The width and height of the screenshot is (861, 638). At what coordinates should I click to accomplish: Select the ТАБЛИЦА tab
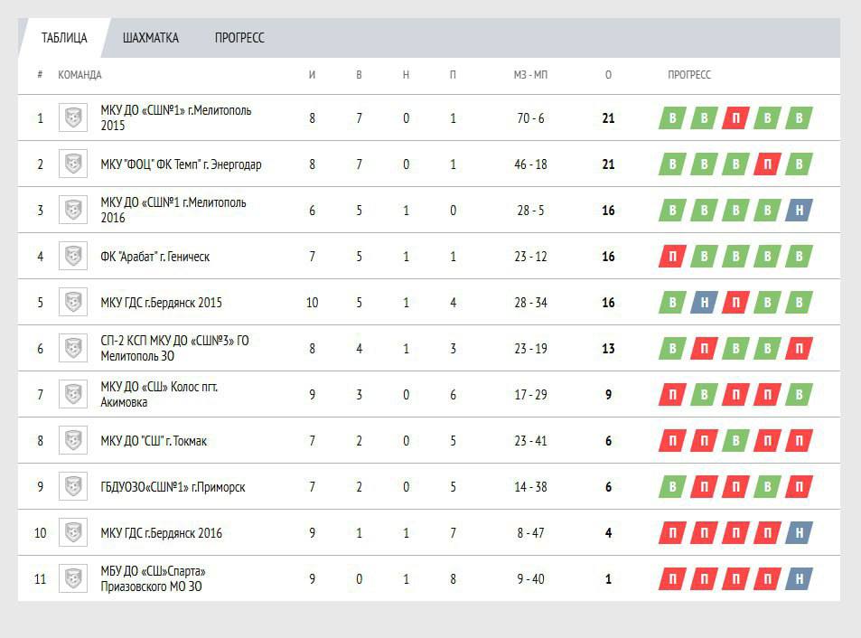tap(64, 38)
